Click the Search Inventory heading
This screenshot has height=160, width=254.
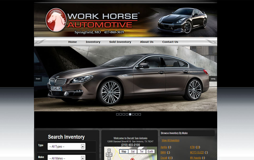click(66, 137)
